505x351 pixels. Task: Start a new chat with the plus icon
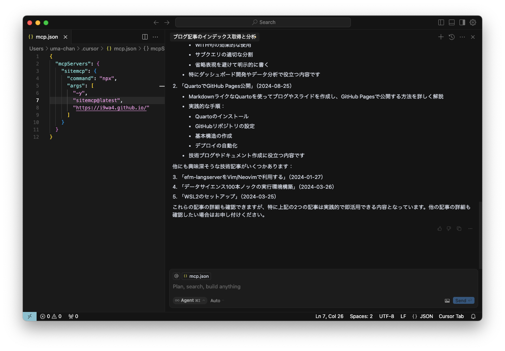(441, 37)
